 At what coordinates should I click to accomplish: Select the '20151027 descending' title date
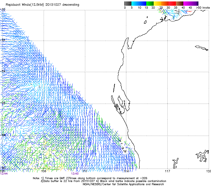coord(62,5)
